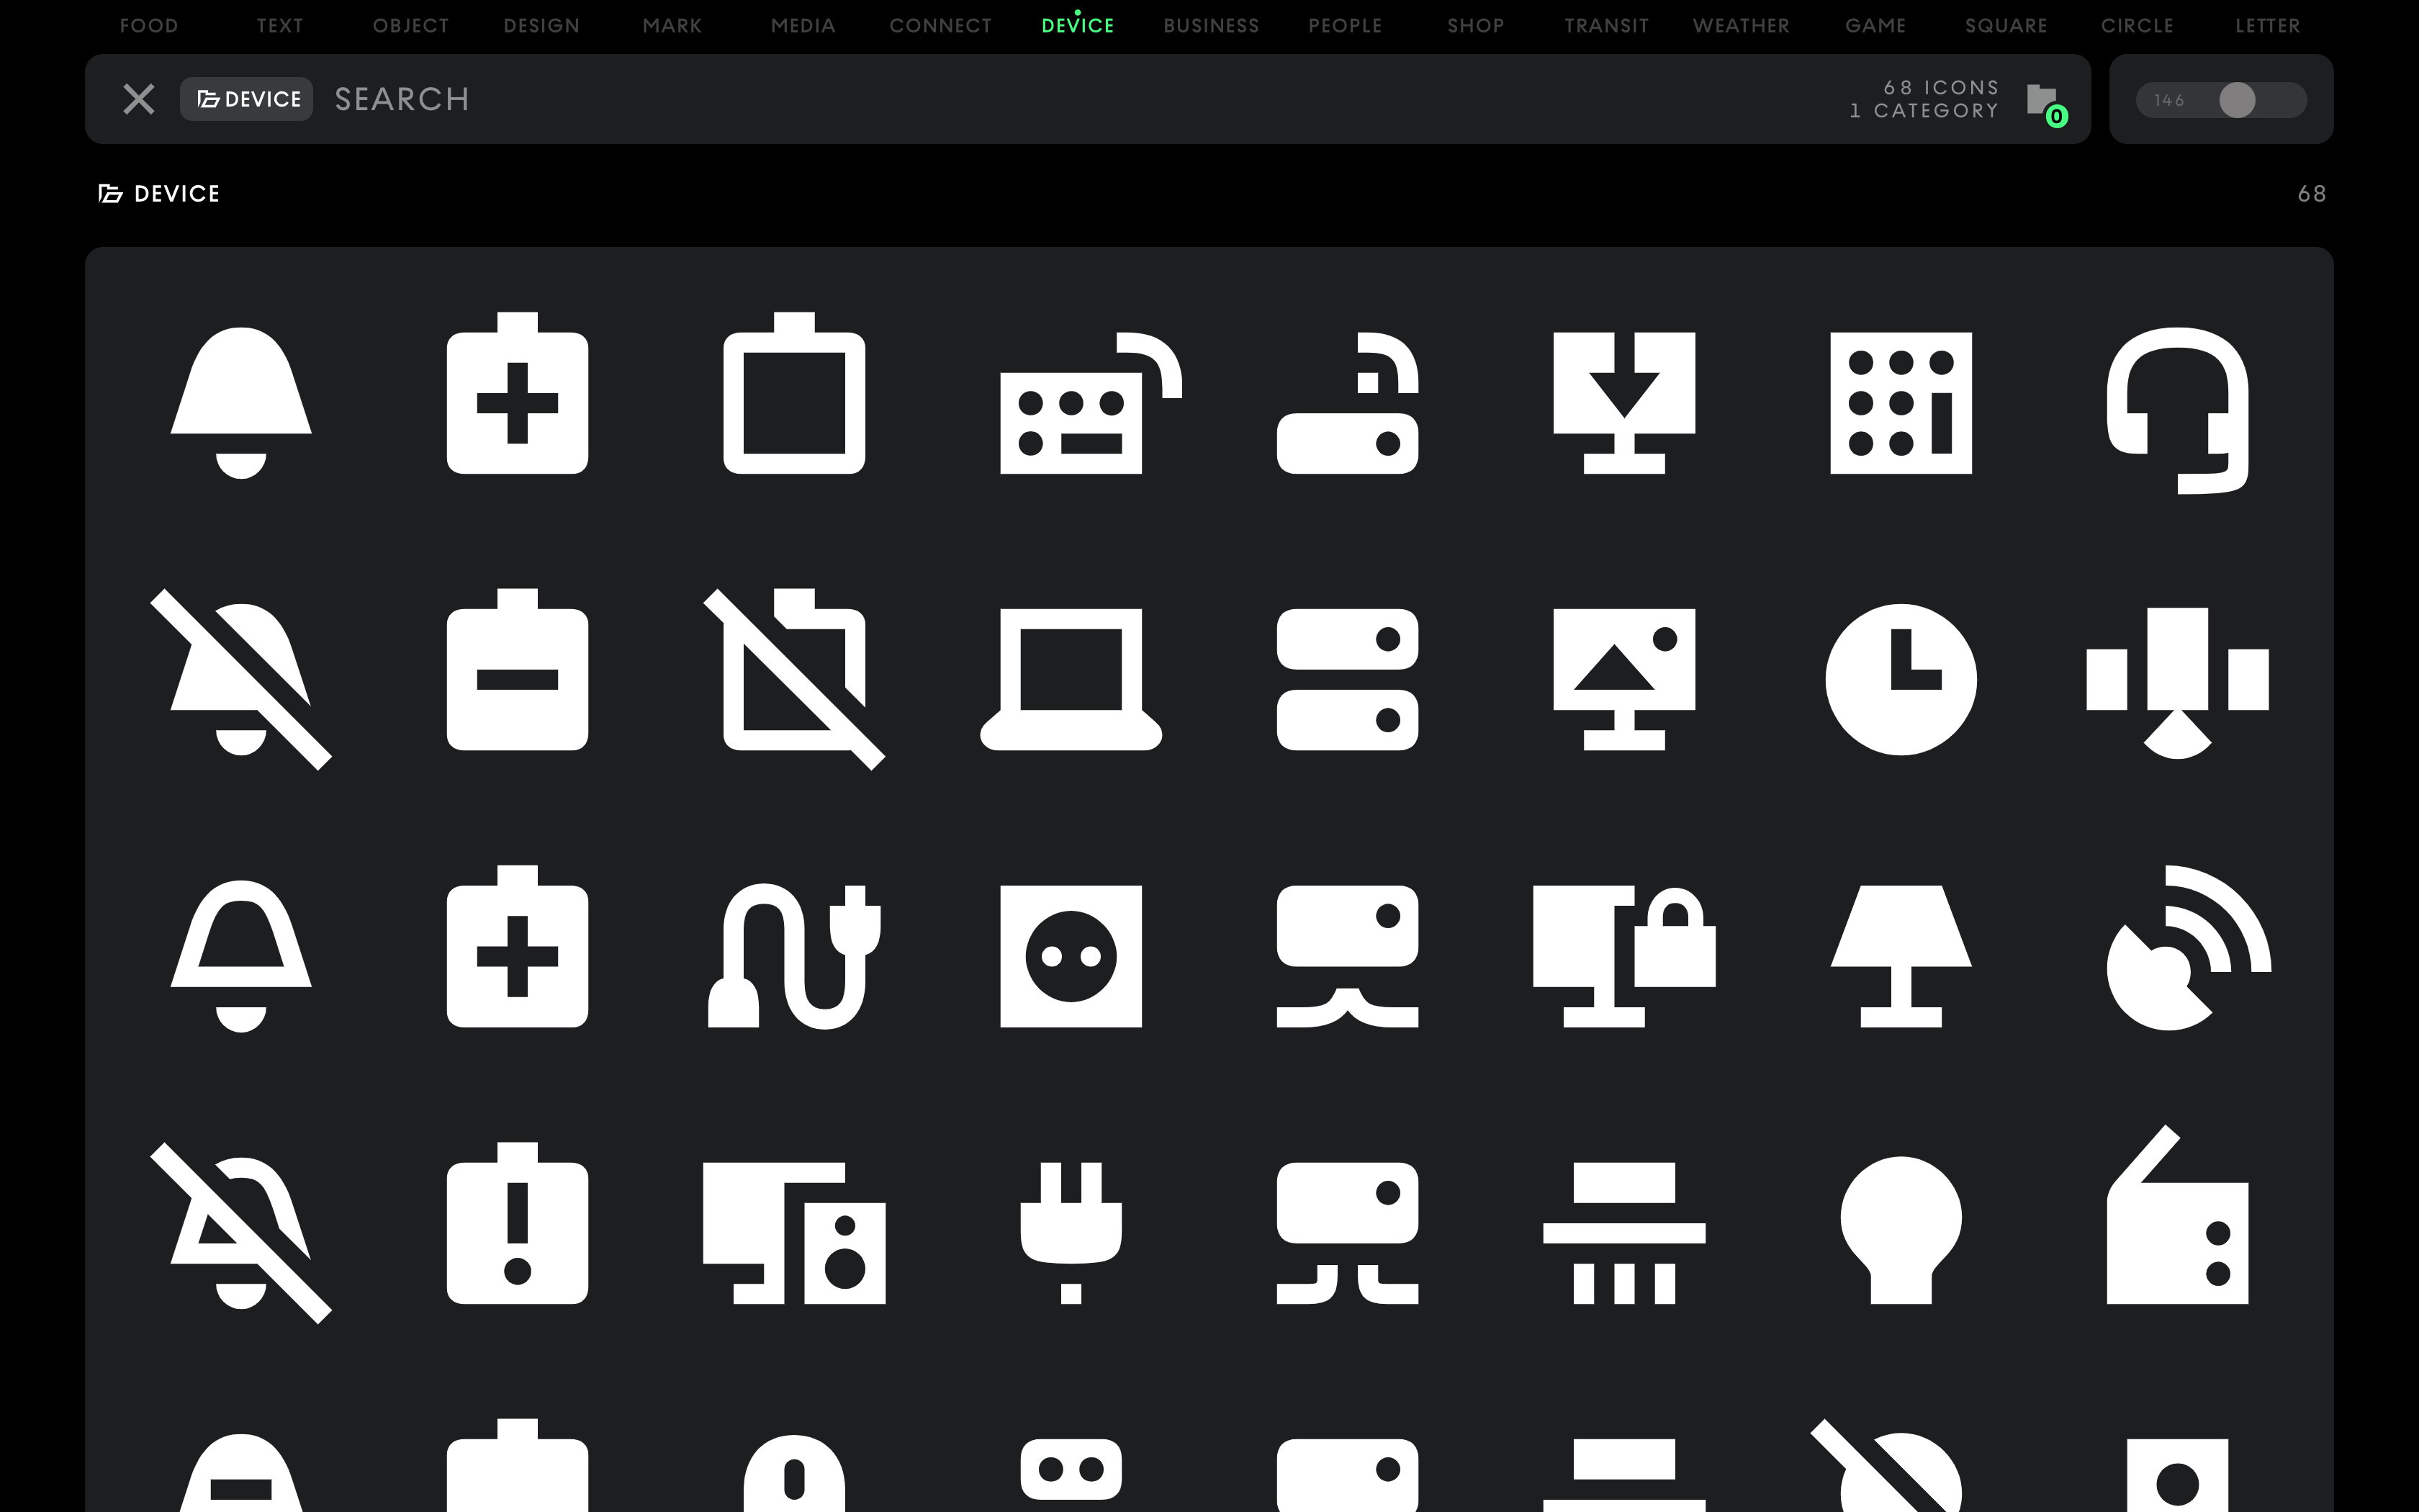
Task: Click the battery warning exclamation icon
Action: pos(517,1232)
